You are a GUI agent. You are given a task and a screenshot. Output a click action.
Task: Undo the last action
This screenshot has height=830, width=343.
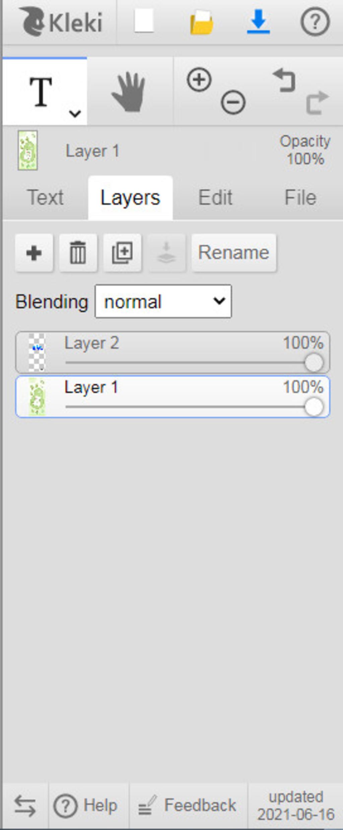point(284,80)
